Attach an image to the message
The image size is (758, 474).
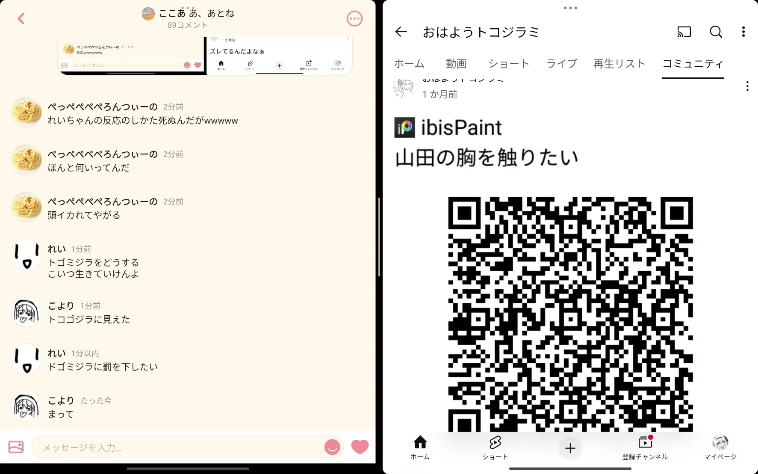pyautogui.click(x=16, y=447)
